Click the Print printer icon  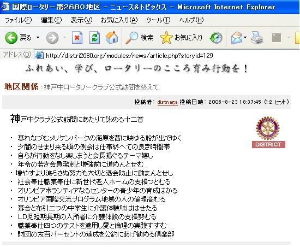257,38
